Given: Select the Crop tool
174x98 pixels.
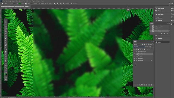Looking at the screenshot, I should coord(6,31).
